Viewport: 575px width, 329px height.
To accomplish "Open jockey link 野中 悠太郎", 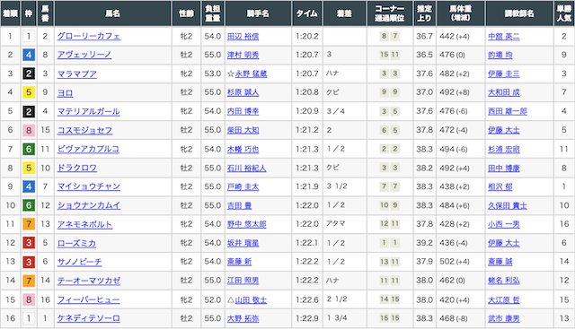I will [x=246, y=224].
